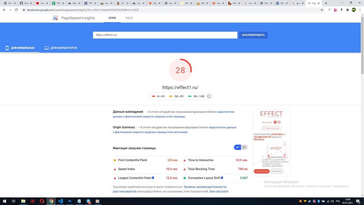This screenshot has height=205, width=364.
Task: Click the Cumulative Layout Shift bookmark flag
Action: (222, 178)
